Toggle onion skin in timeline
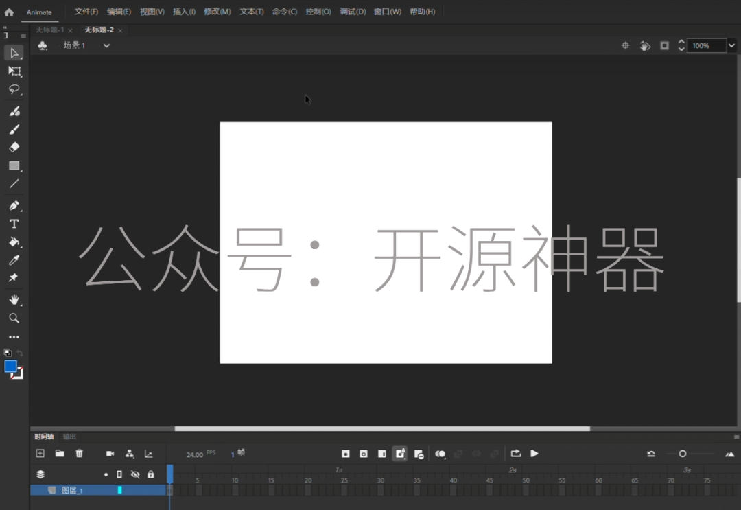The image size is (741, 510). click(440, 454)
